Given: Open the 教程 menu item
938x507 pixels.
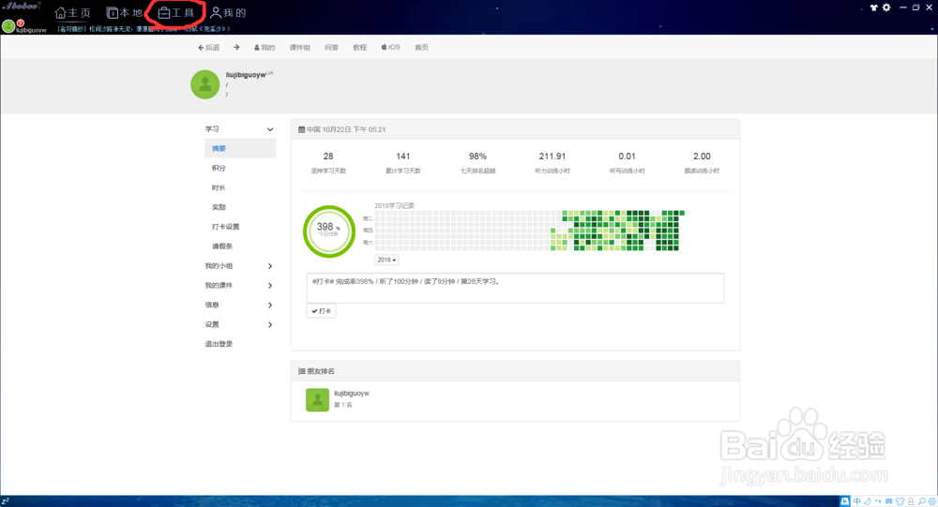Looking at the screenshot, I should [x=359, y=47].
